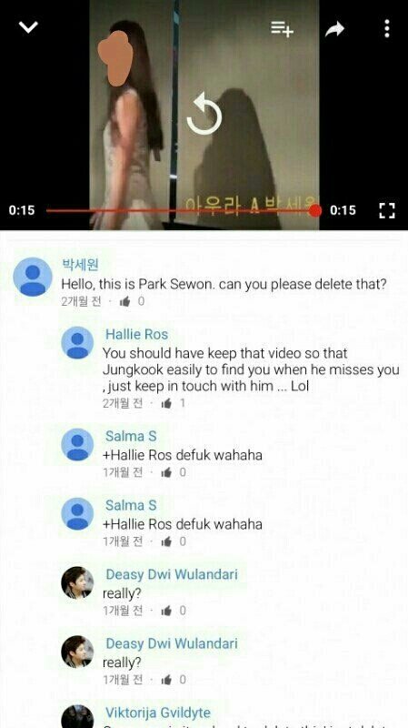Tap Hallie Ros's blue avatar icon
The height and width of the screenshot is (728, 408).
(x=77, y=343)
